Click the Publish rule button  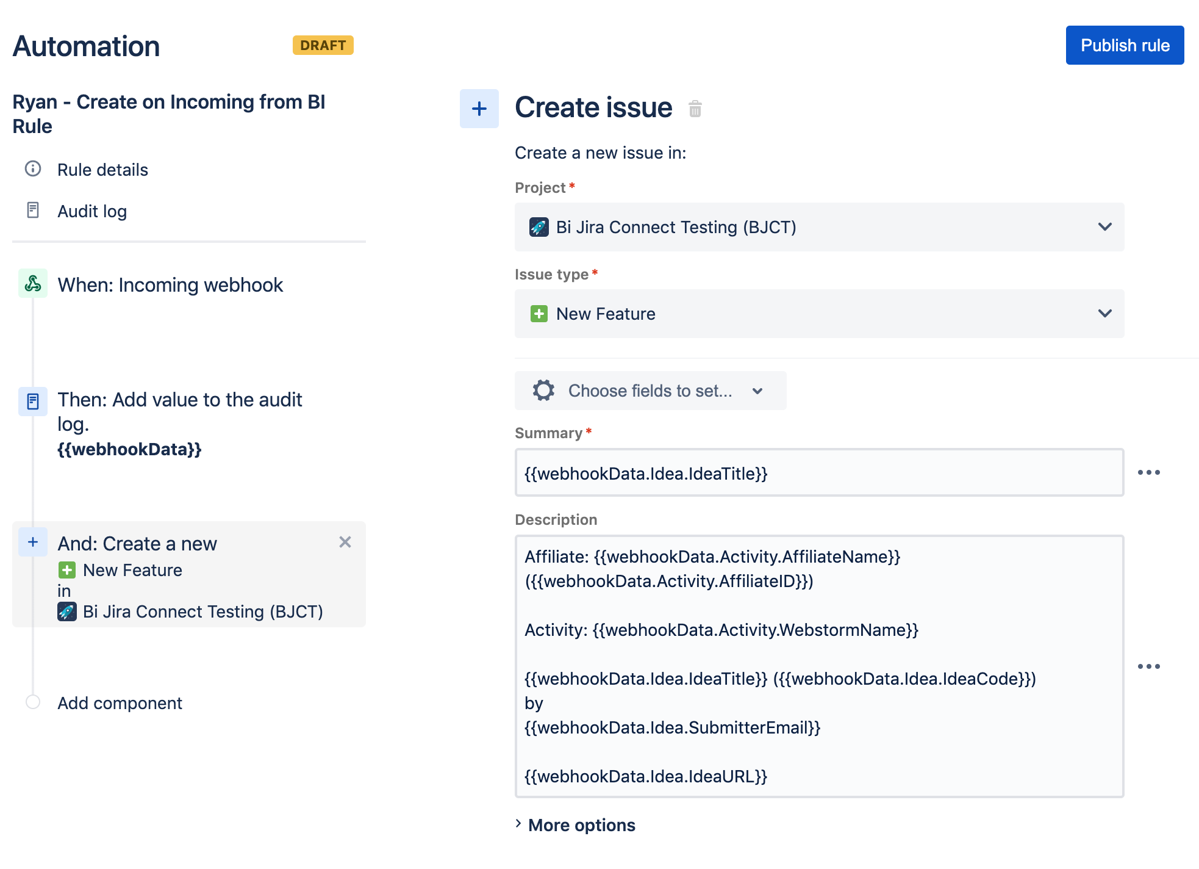click(x=1125, y=45)
